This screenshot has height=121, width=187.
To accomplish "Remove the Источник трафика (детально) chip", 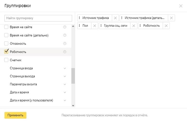I will click(171, 18).
